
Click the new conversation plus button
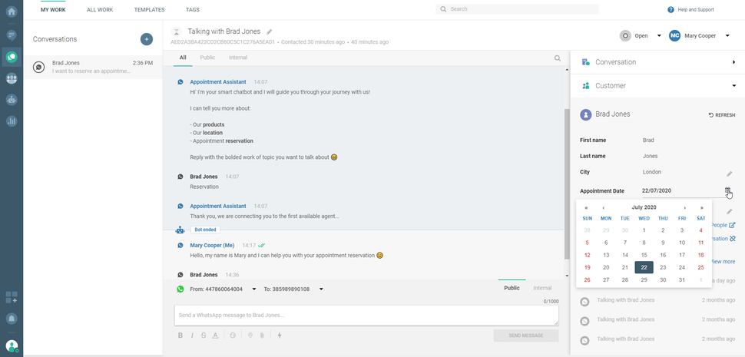146,39
